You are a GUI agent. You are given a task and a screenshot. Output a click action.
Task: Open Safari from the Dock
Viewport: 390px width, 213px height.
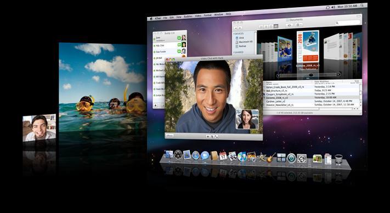coord(196,155)
